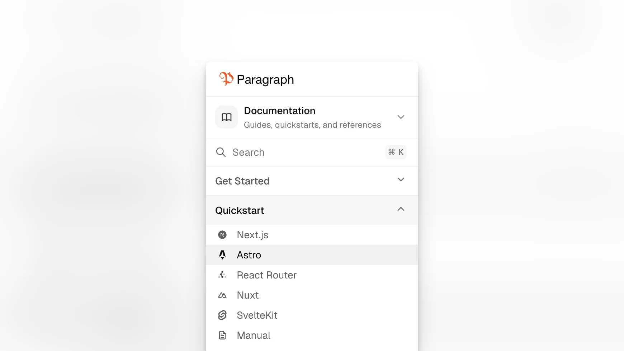Click 'Guides, quickstarts, and references' subtitle

pos(312,125)
